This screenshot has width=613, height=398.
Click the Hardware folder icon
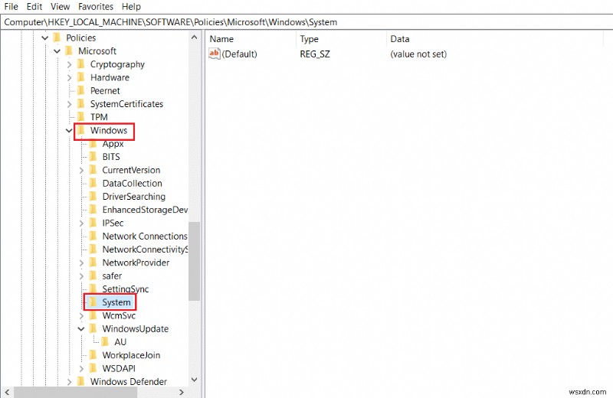(81, 77)
